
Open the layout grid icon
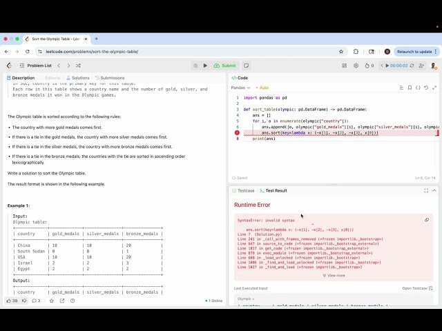(344, 66)
